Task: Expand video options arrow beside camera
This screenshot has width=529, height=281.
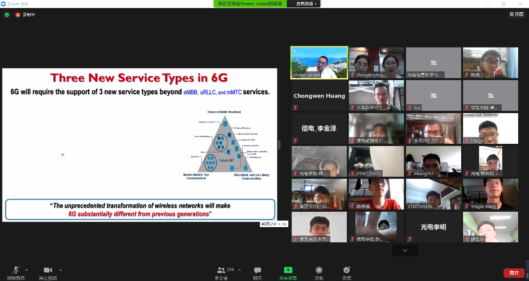Action: tap(61, 270)
